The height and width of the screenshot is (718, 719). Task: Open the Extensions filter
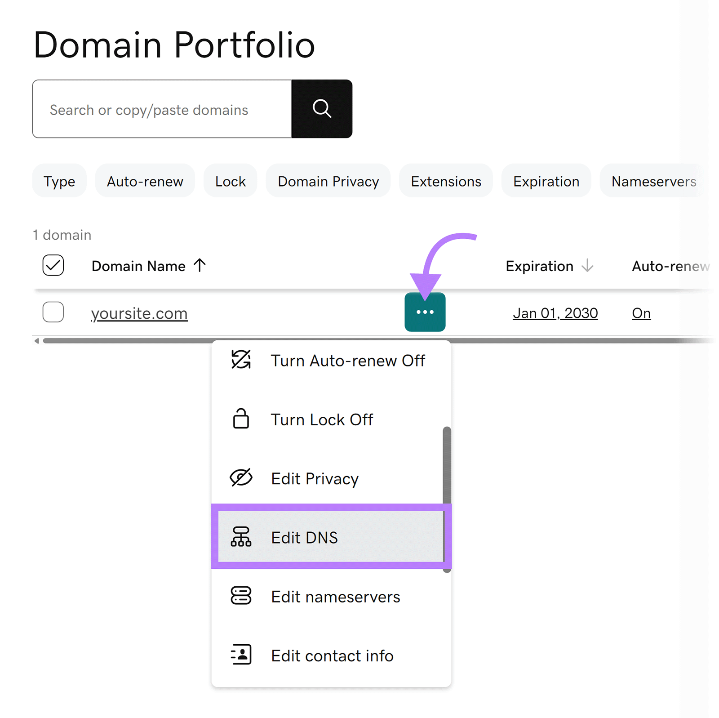click(x=445, y=181)
